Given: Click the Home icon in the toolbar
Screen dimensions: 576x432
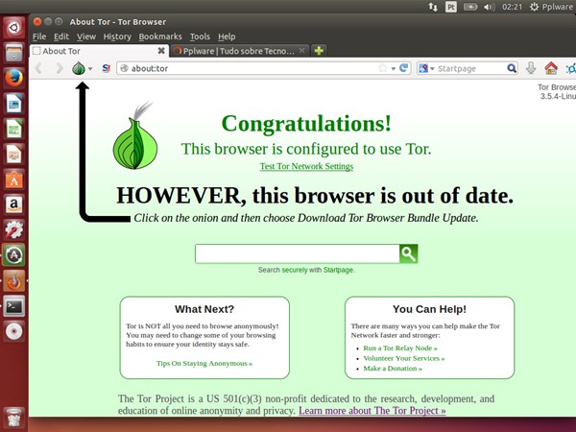Looking at the screenshot, I should (x=551, y=68).
